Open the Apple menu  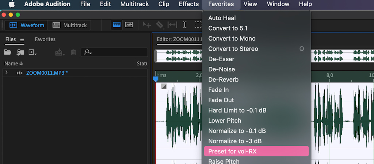click(x=12, y=4)
